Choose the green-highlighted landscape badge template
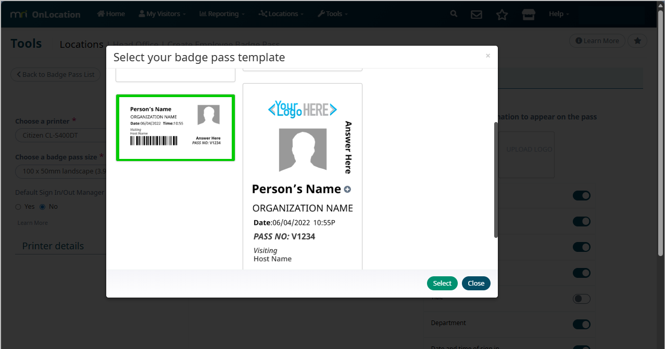Screen dimensions: 665x349 tap(175, 128)
